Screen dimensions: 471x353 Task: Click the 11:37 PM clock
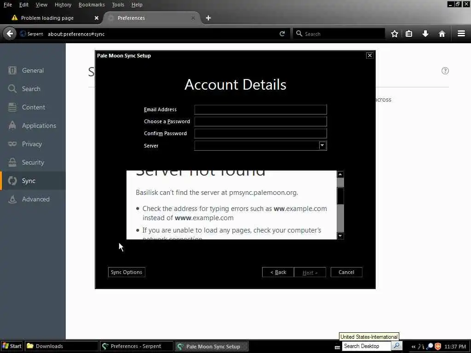click(455, 347)
